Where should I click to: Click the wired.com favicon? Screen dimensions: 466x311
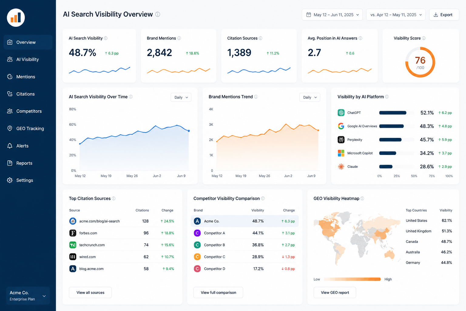click(x=73, y=257)
